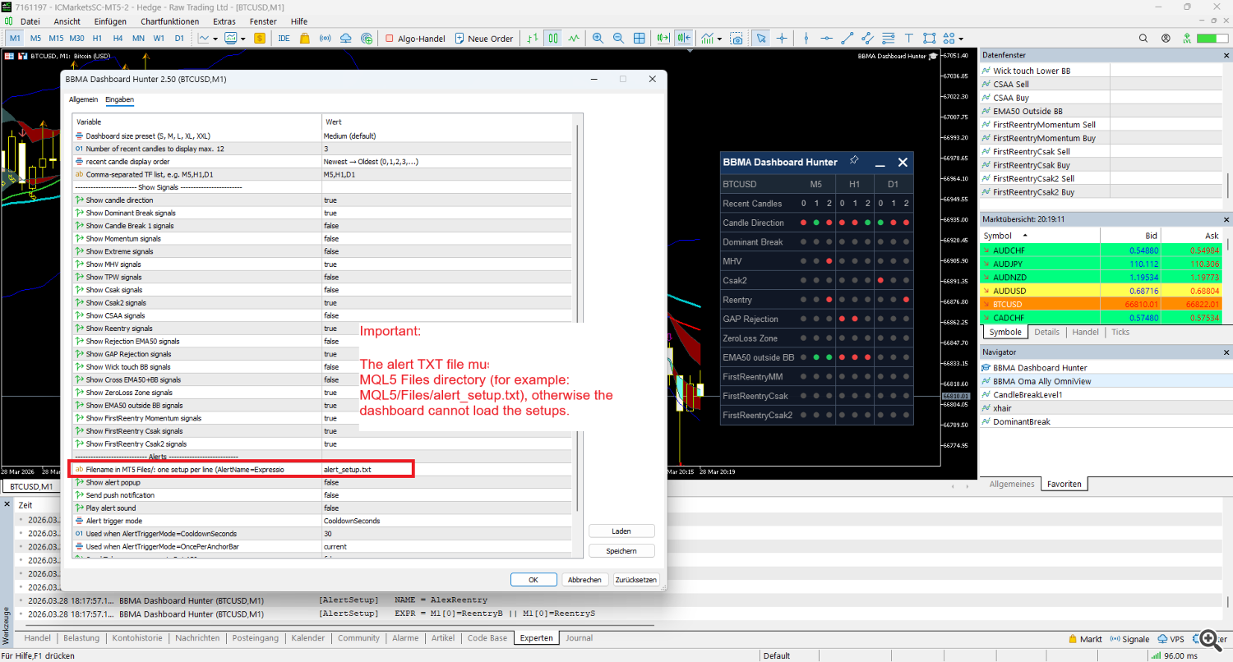Open Dashboard size preset value dropdown
This screenshot has width=1233, height=662.
pos(447,136)
